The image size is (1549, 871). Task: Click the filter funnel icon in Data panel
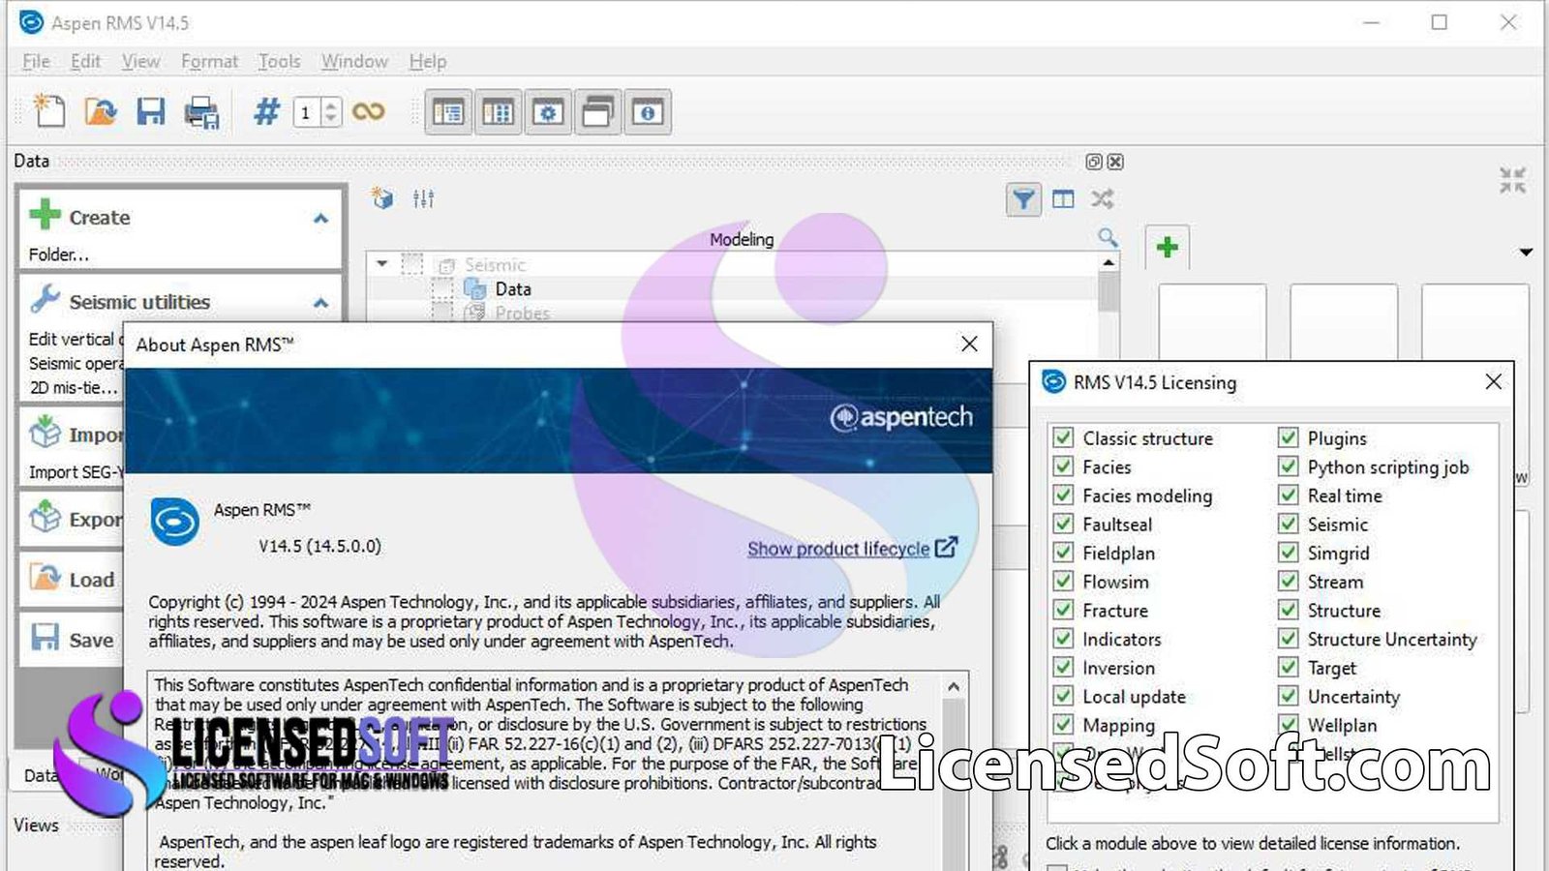1023,199
